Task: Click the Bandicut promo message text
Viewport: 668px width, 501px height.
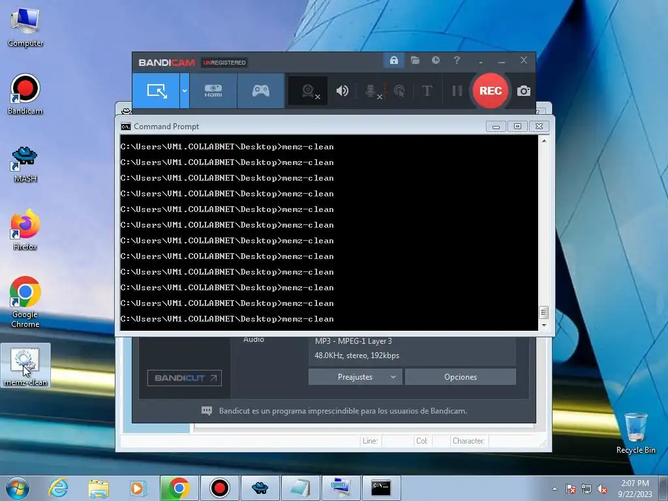Action: (343, 411)
